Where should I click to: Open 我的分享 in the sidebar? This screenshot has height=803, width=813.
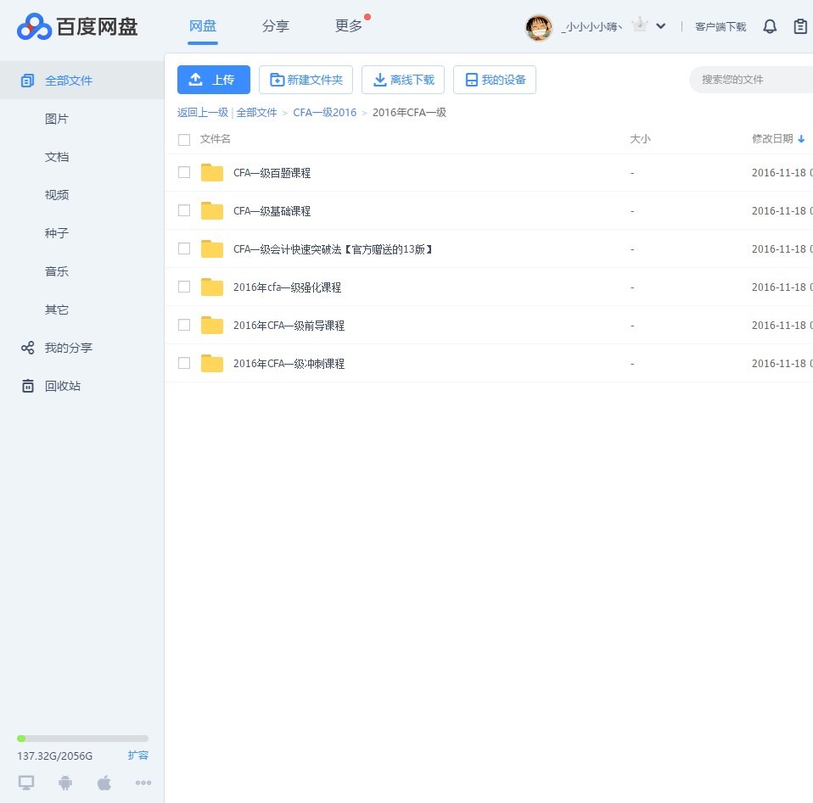(69, 348)
